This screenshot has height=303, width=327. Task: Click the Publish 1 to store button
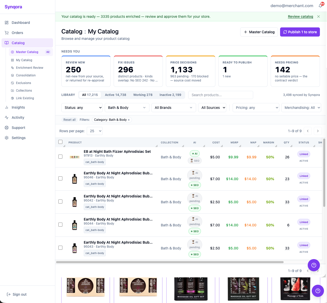(x=300, y=32)
